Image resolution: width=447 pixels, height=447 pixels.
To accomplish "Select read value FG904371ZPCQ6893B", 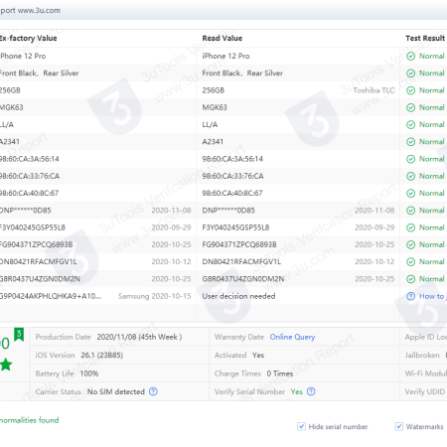I will 239,244.
